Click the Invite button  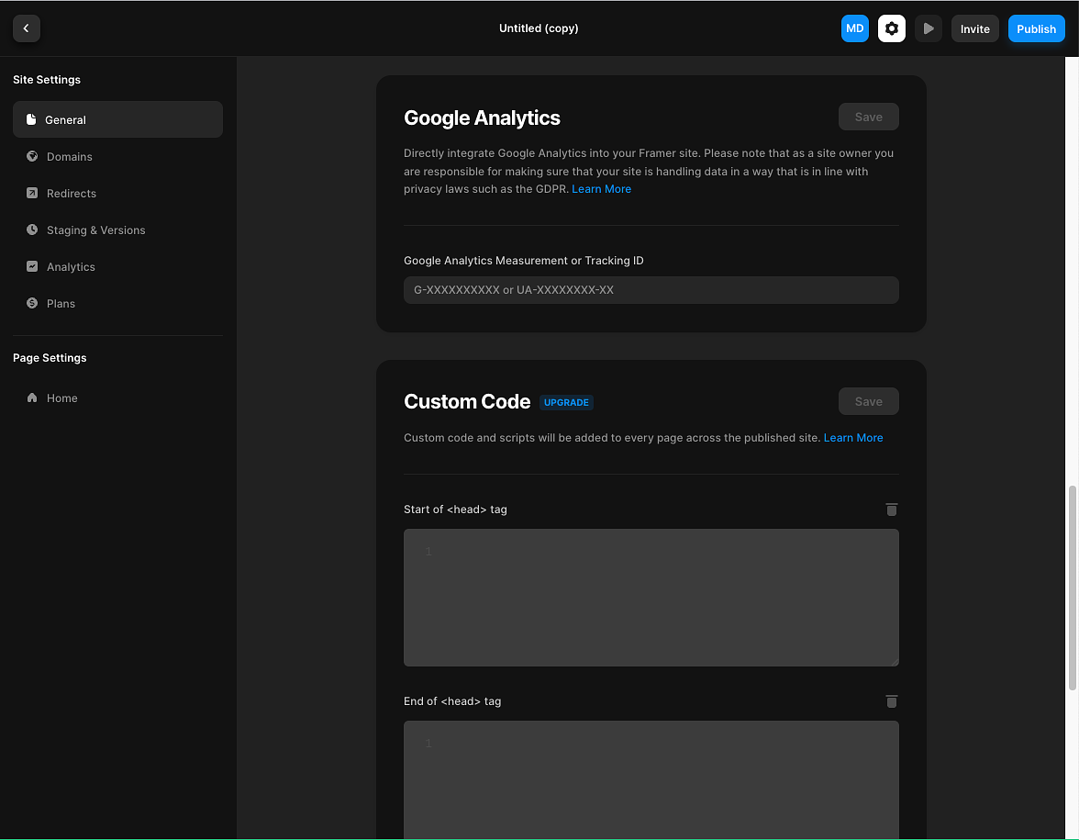974,28
